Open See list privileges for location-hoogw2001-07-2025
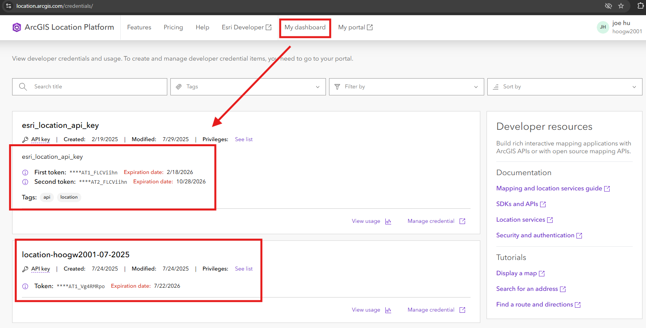 coord(244,269)
